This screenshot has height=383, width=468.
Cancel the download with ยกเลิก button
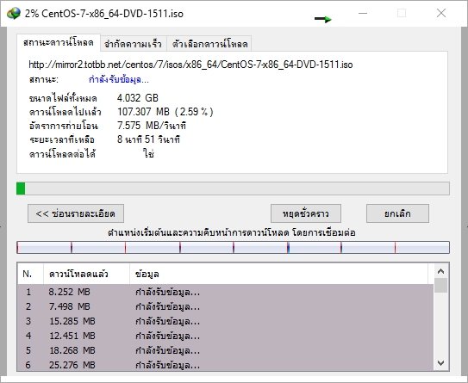397,213
